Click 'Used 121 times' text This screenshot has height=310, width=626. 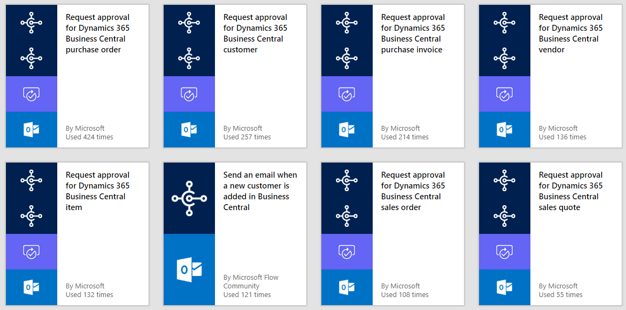[x=247, y=294]
